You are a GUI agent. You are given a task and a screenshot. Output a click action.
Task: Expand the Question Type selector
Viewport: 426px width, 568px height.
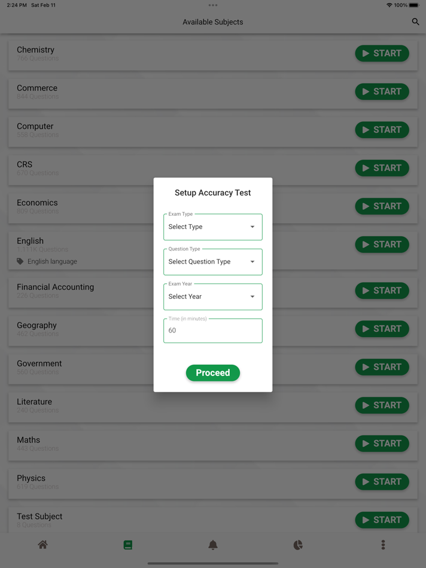click(x=212, y=262)
